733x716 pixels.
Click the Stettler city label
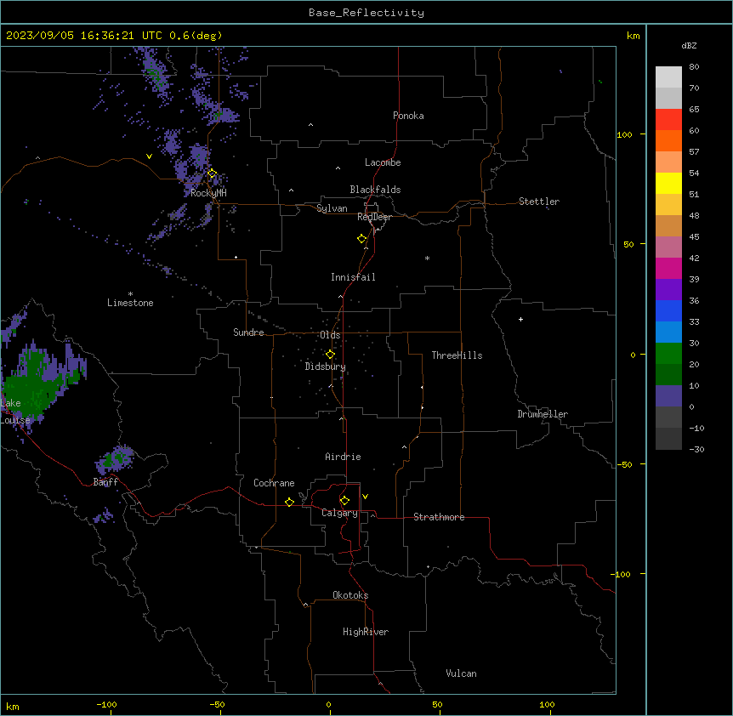click(539, 202)
